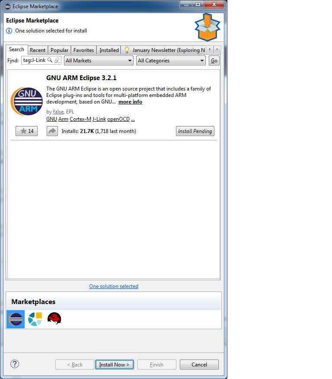Click the GNU tag link
Screen dimensions: 332x379
[51, 119]
